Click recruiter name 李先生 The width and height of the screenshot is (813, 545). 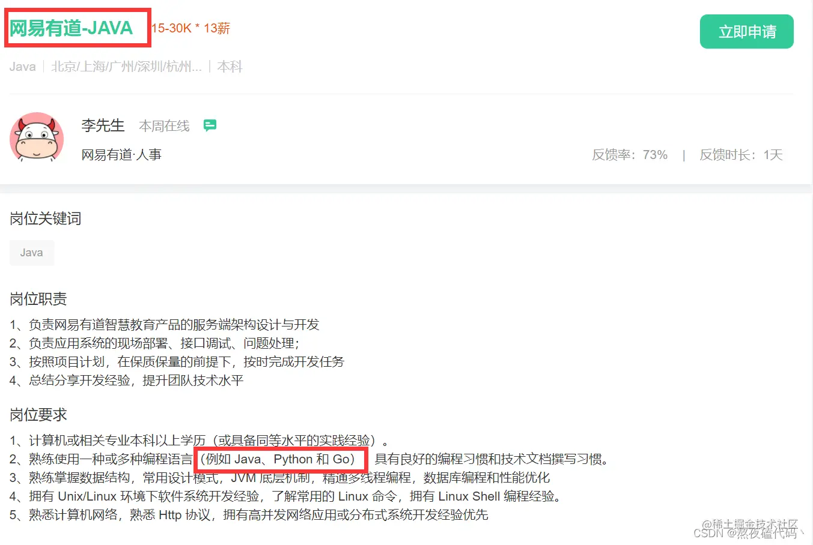tap(103, 125)
